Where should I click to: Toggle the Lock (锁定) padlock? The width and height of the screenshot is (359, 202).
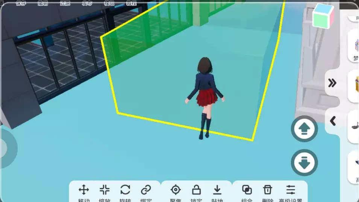[196, 190]
